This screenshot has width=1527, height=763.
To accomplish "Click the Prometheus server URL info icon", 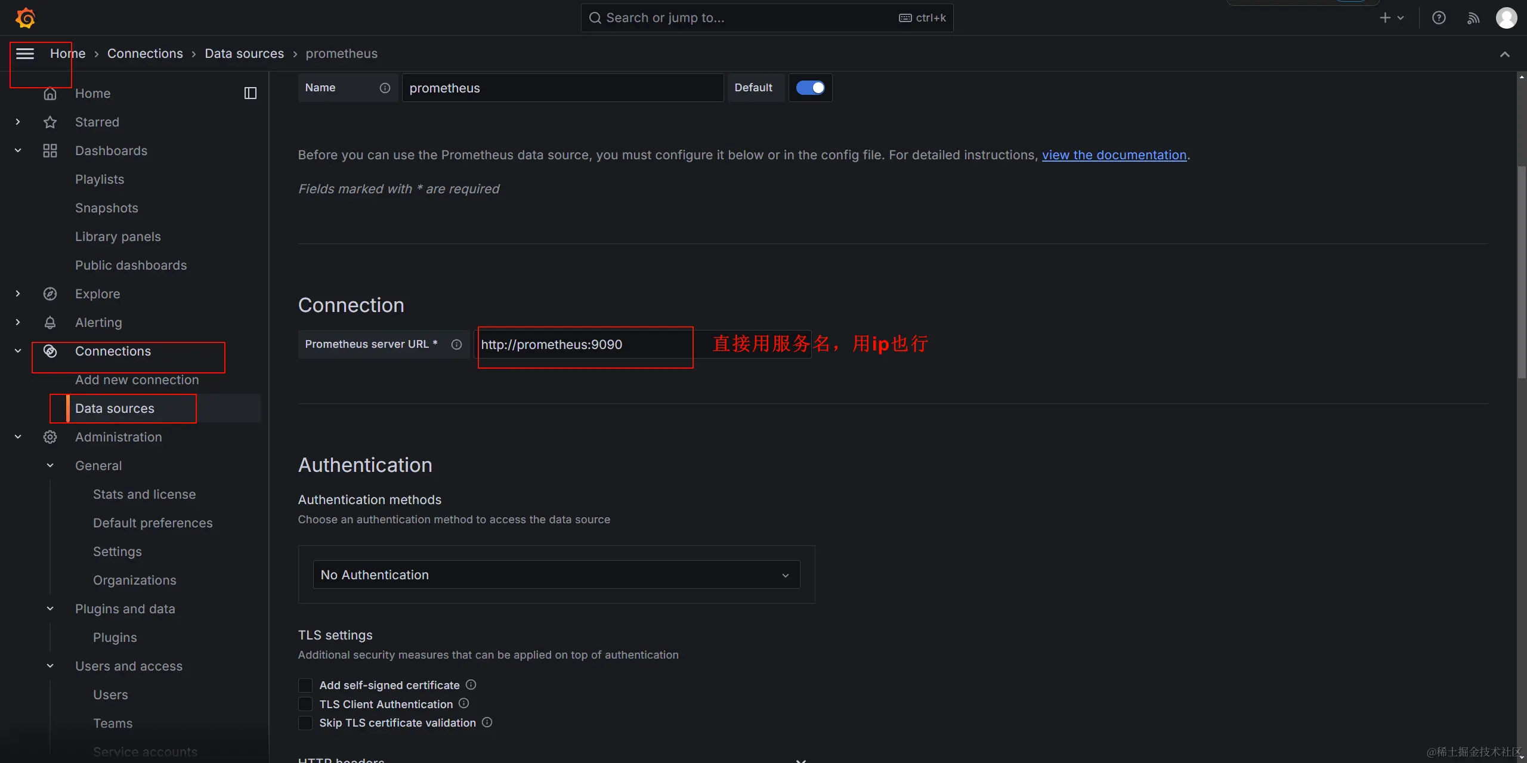I will [x=456, y=344].
